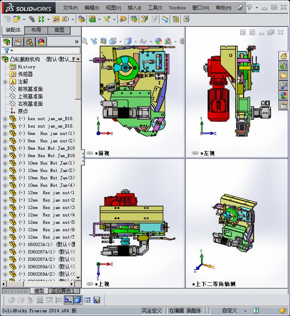Expand the panel tabs chevron »
Image resolution: width=290 pixels, height=316 pixels.
tap(77, 42)
